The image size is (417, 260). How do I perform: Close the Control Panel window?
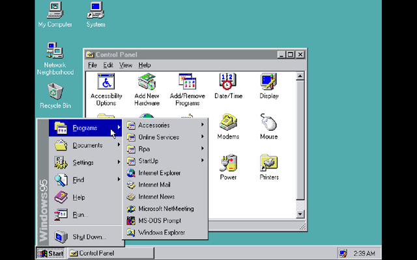300,55
